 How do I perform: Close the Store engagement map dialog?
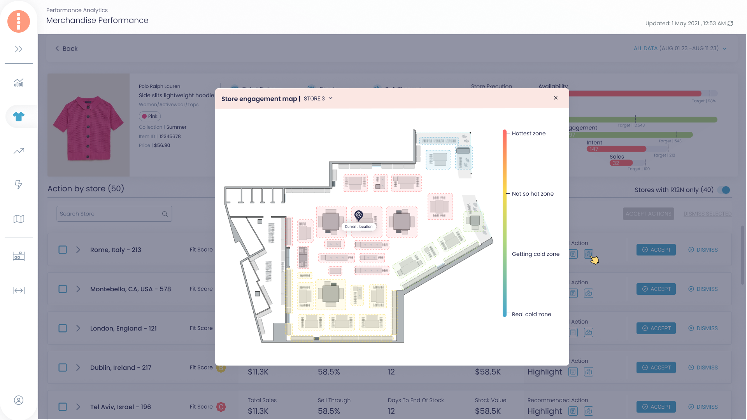pyautogui.click(x=556, y=98)
